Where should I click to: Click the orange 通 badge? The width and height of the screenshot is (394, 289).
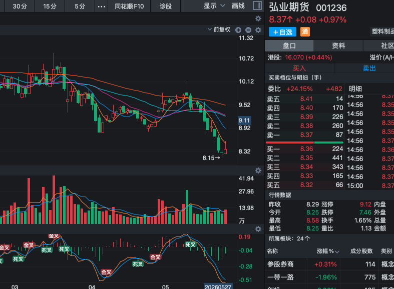(x=305, y=31)
